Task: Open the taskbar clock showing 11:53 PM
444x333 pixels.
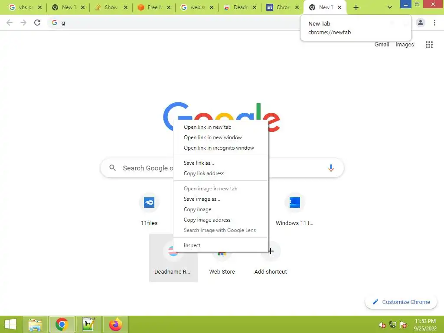Action: point(425,325)
